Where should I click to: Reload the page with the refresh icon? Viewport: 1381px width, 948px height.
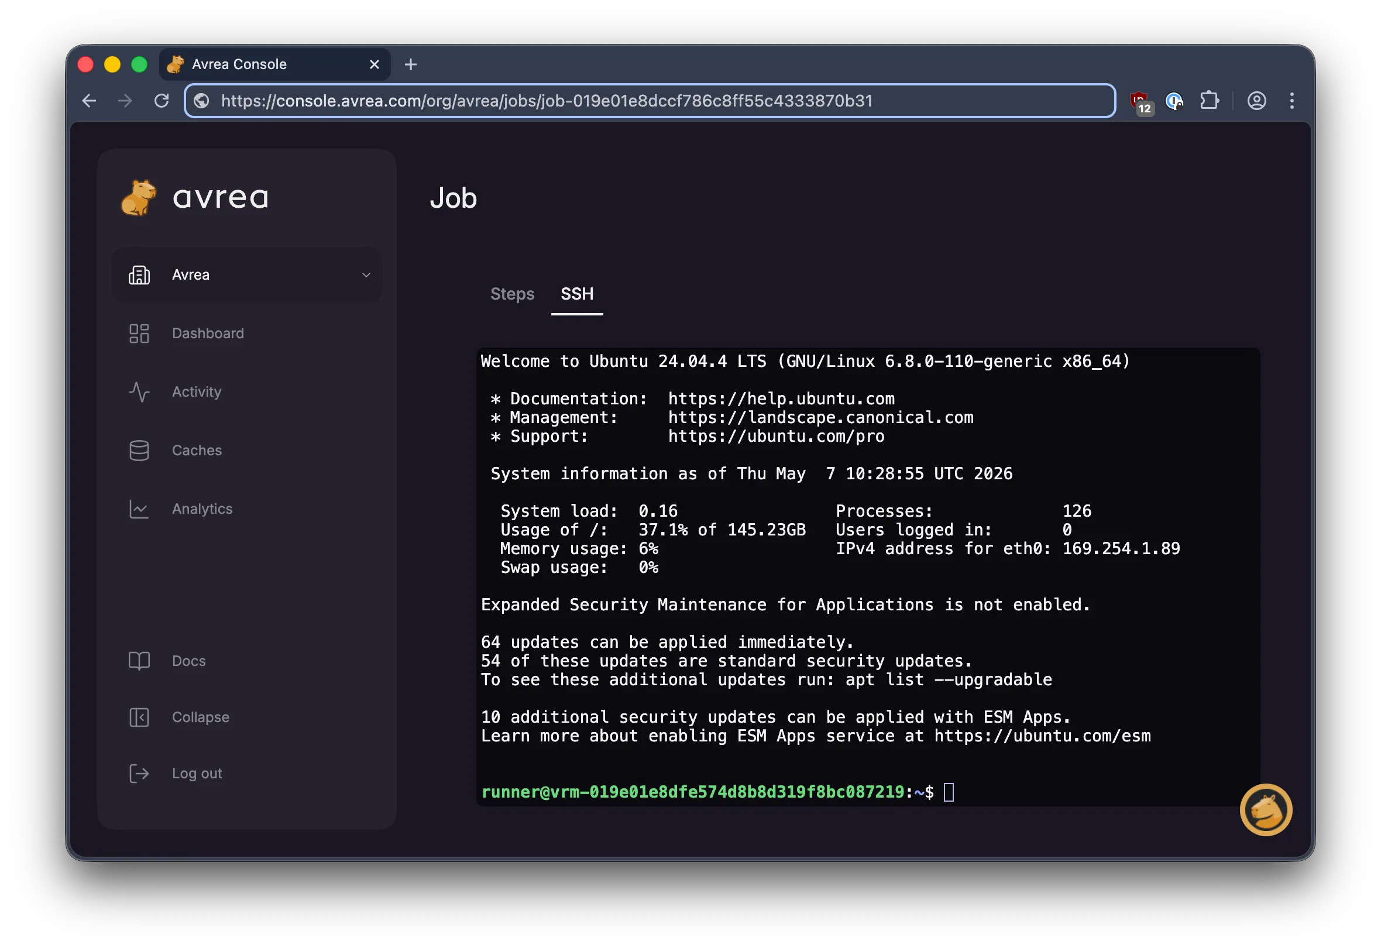pyautogui.click(x=162, y=101)
